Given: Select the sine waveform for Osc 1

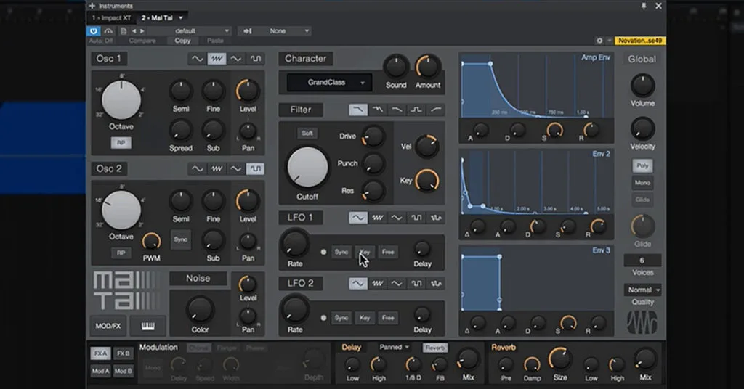Looking at the screenshot, I should [x=197, y=59].
